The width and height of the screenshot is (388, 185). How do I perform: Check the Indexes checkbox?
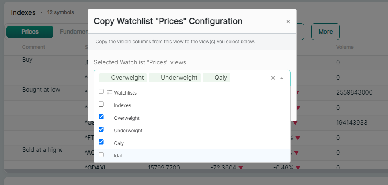[101, 104]
